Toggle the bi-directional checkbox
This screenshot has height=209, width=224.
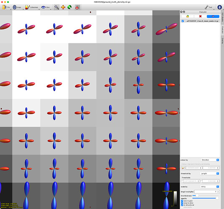tap(182, 205)
